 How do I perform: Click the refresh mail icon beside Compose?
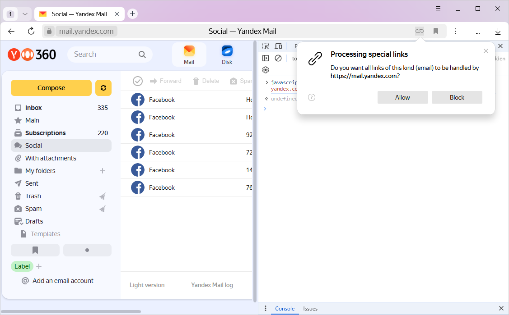pos(103,88)
